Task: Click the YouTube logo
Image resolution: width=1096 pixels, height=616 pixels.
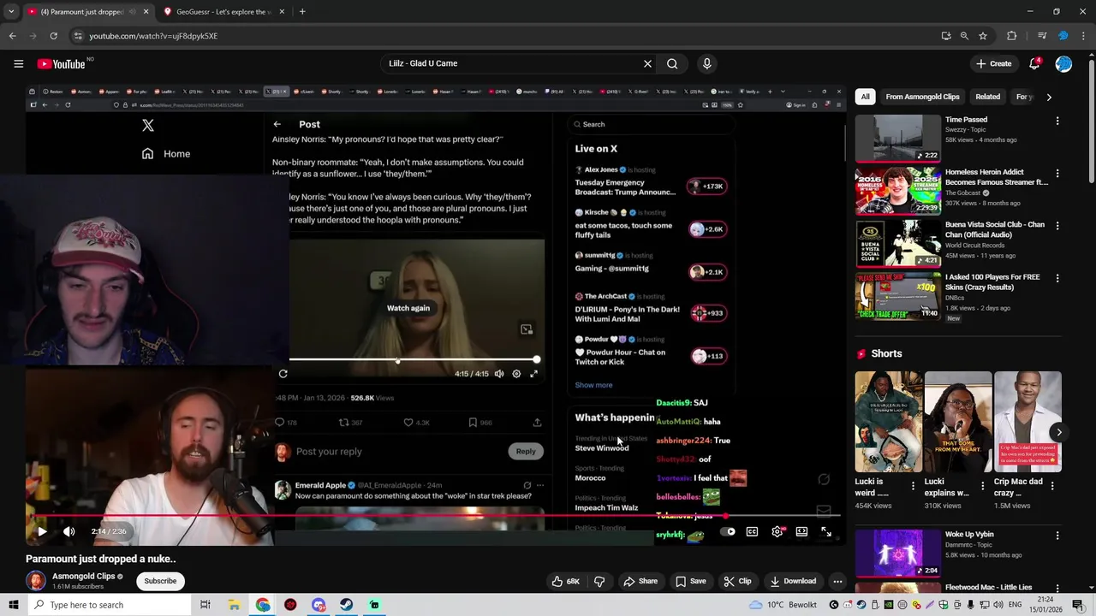Action: point(61,63)
